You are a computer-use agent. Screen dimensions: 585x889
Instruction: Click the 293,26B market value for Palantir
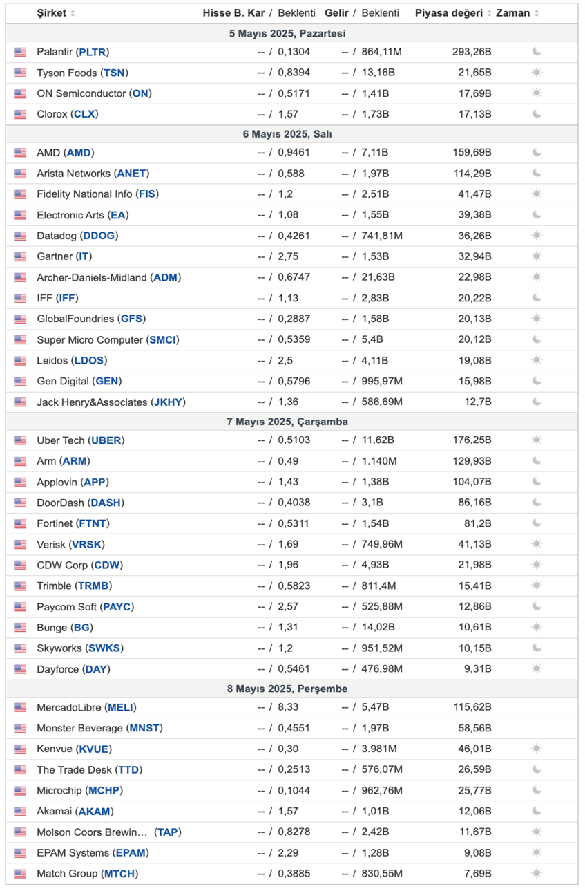click(x=472, y=52)
